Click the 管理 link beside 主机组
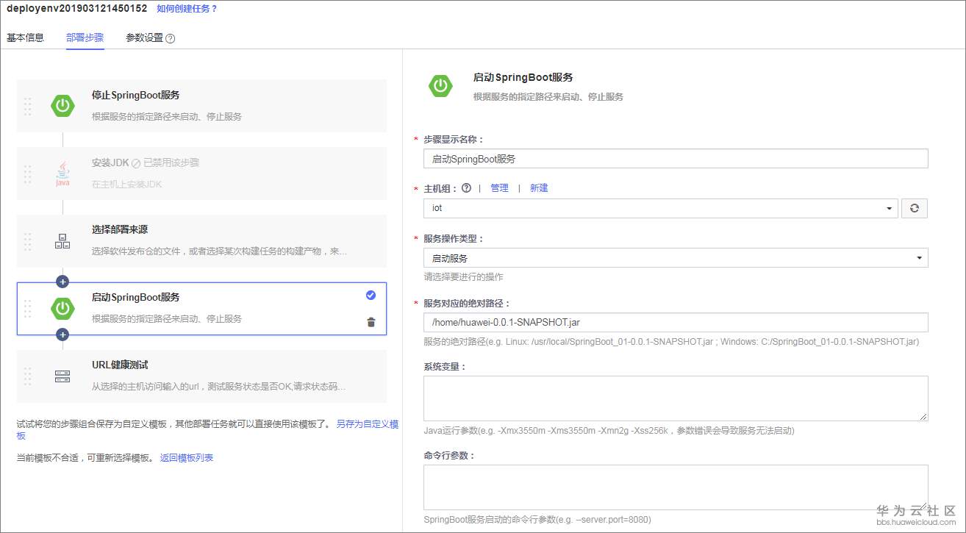The height and width of the screenshot is (533, 966). click(499, 187)
